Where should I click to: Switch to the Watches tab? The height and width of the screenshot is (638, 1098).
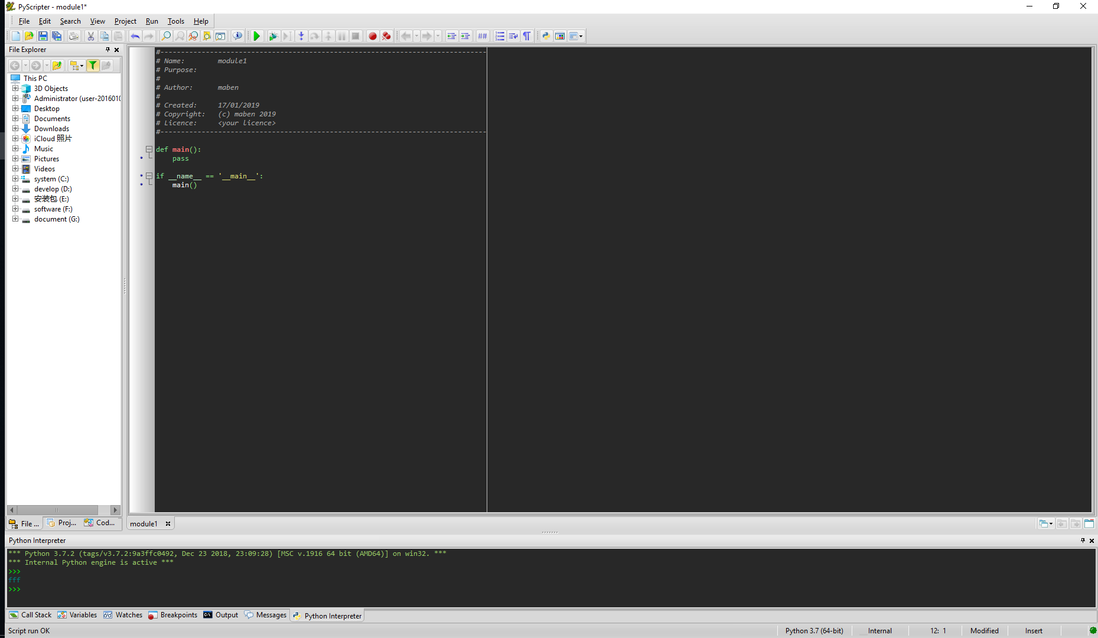[x=123, y=615]
